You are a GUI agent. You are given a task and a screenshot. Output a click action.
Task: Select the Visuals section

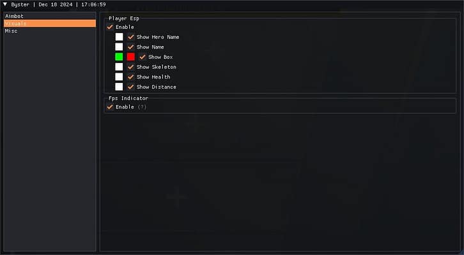pyautogui.click(x=50, y=24)
